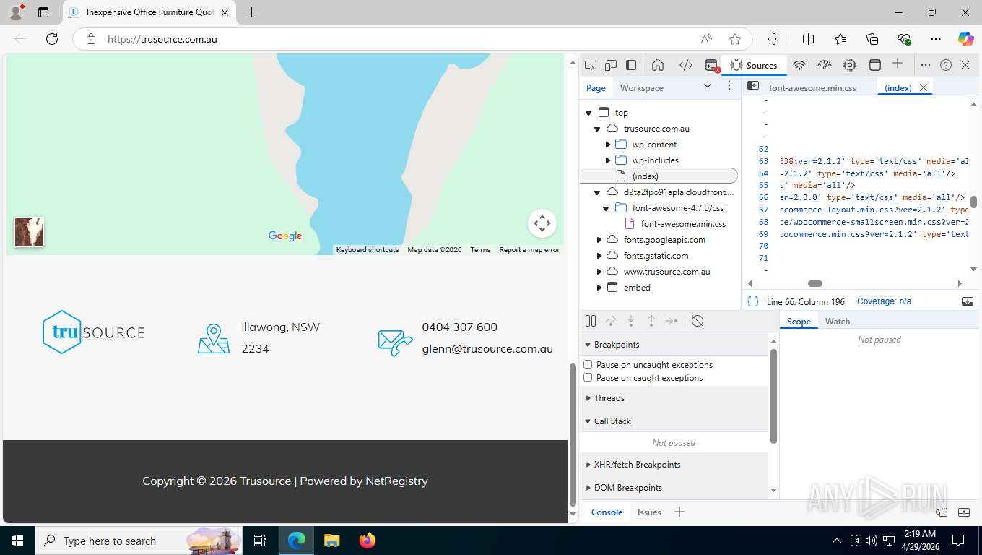Screen dimensions: 982x555
Task: Click the pause script execution icon
Action: pos(591,321)
